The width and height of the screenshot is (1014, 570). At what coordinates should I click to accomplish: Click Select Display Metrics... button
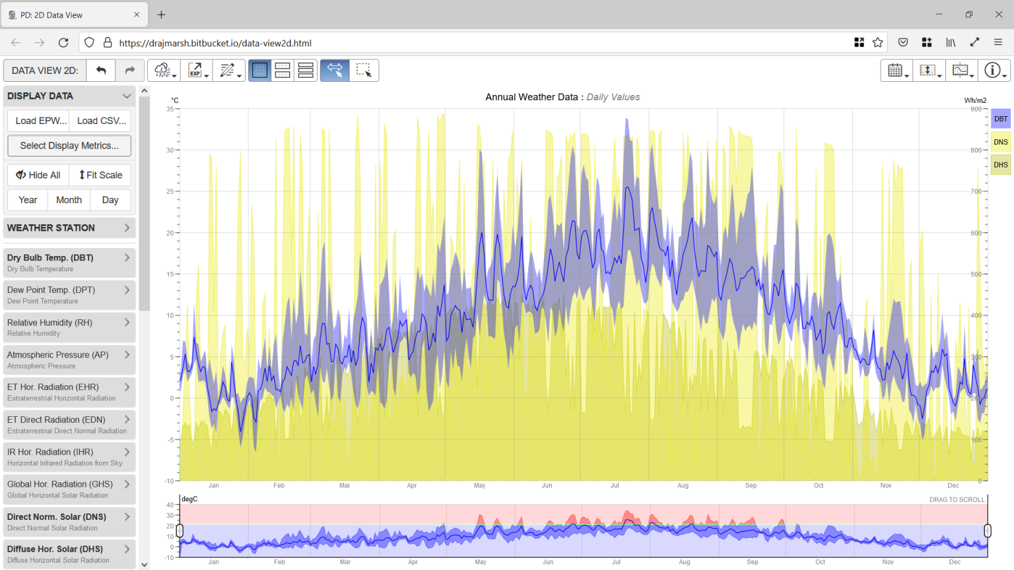click(69, 146)
